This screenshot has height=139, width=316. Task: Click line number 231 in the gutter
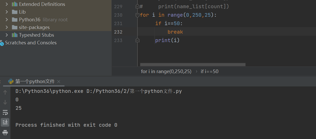[118, 24]
